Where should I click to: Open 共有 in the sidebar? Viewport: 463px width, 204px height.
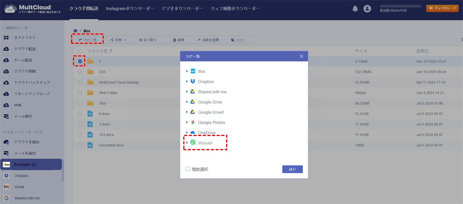18,105
